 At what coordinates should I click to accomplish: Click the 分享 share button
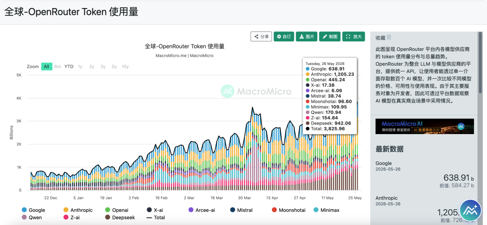[261, 36]
